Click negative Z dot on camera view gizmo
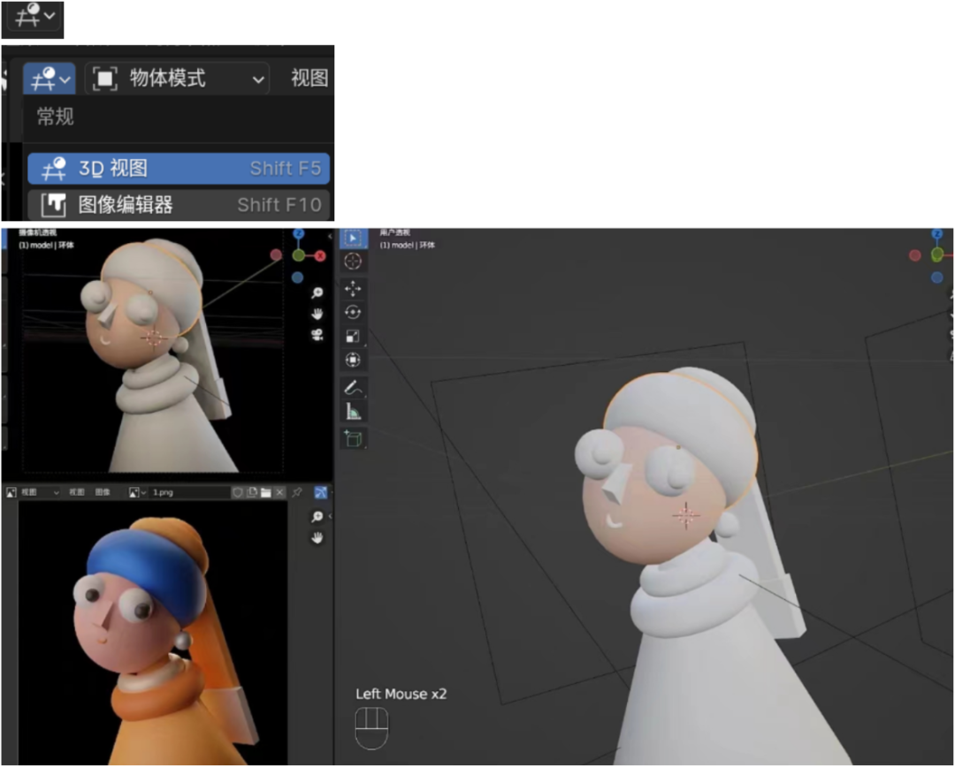 (x=297, y=277)
